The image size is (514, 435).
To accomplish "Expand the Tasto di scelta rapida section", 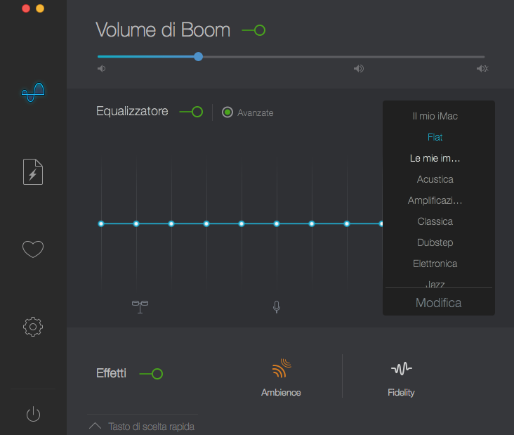I will (x=142, y=426).
